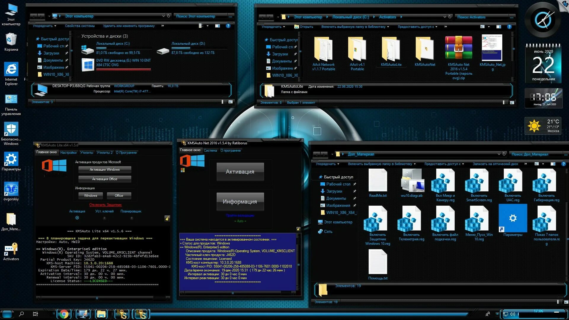This screenshot has width=569, height=320.
Task: Select wu10.diagcab file
Action: coord(411,183)
